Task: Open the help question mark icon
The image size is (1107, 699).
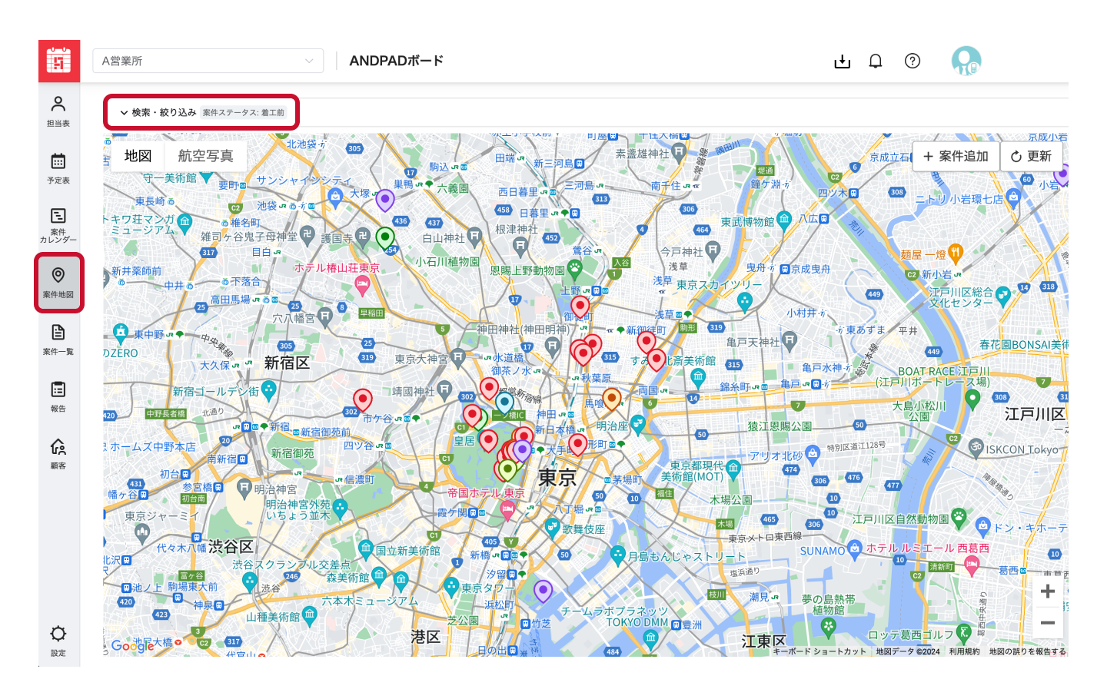Action: [x=913, y=61]
